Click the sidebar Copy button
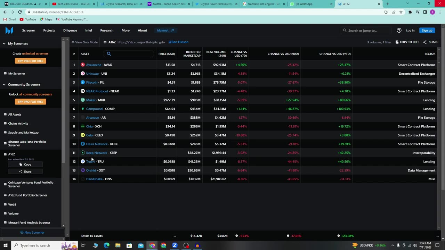This screenshot has height=250, width=445. pos(25,165)
